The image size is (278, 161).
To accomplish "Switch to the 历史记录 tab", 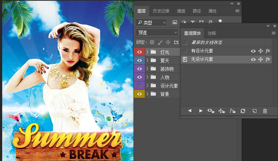I will 161,11.
